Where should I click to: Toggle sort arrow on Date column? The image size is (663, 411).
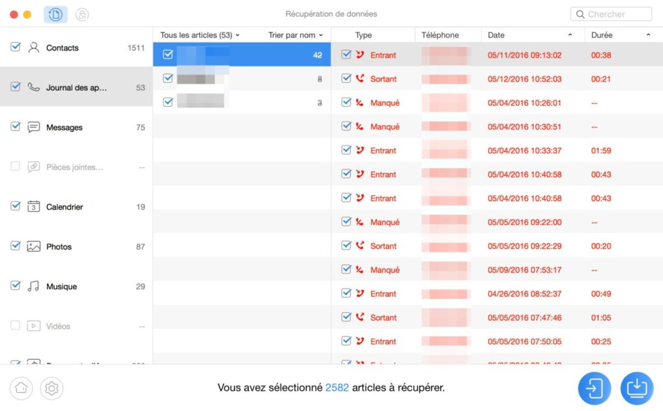point(570,35)
